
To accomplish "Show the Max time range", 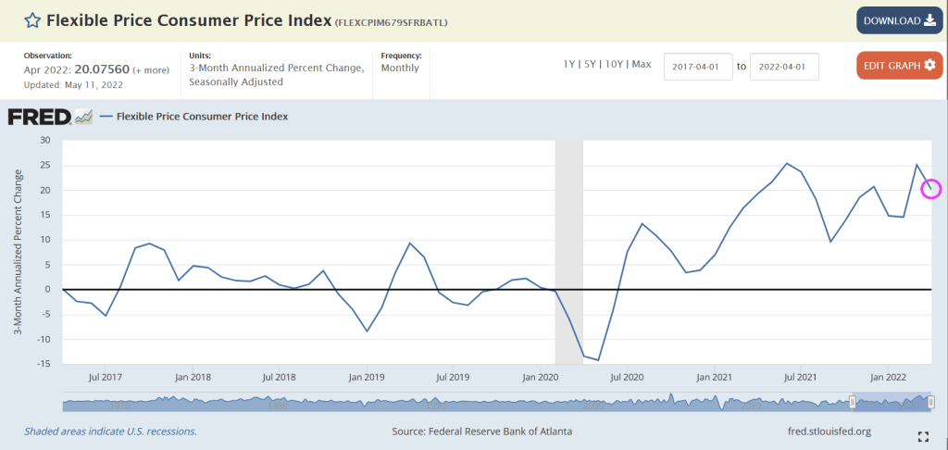I will [x=642, y=64].
